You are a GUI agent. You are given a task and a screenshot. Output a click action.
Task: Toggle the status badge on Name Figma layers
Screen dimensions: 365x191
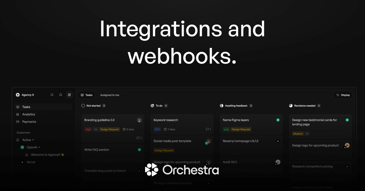click(278, 120)
